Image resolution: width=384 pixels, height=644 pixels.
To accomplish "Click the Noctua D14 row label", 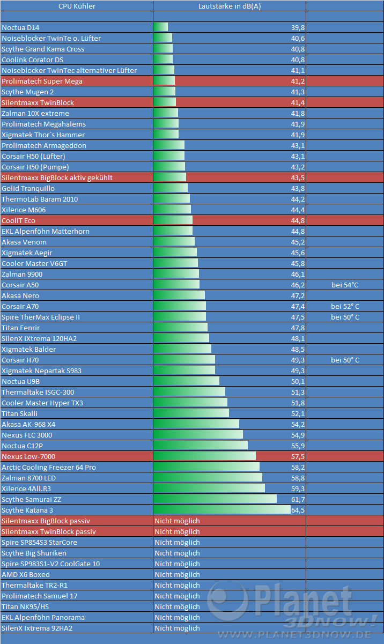I will (20, 27).
